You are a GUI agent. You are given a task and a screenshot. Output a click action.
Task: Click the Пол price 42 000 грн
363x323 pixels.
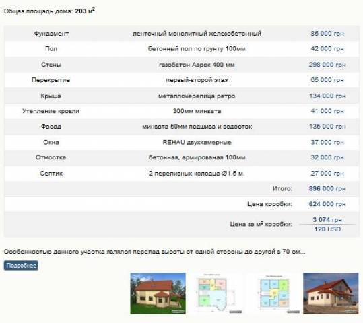click(327, 49)
